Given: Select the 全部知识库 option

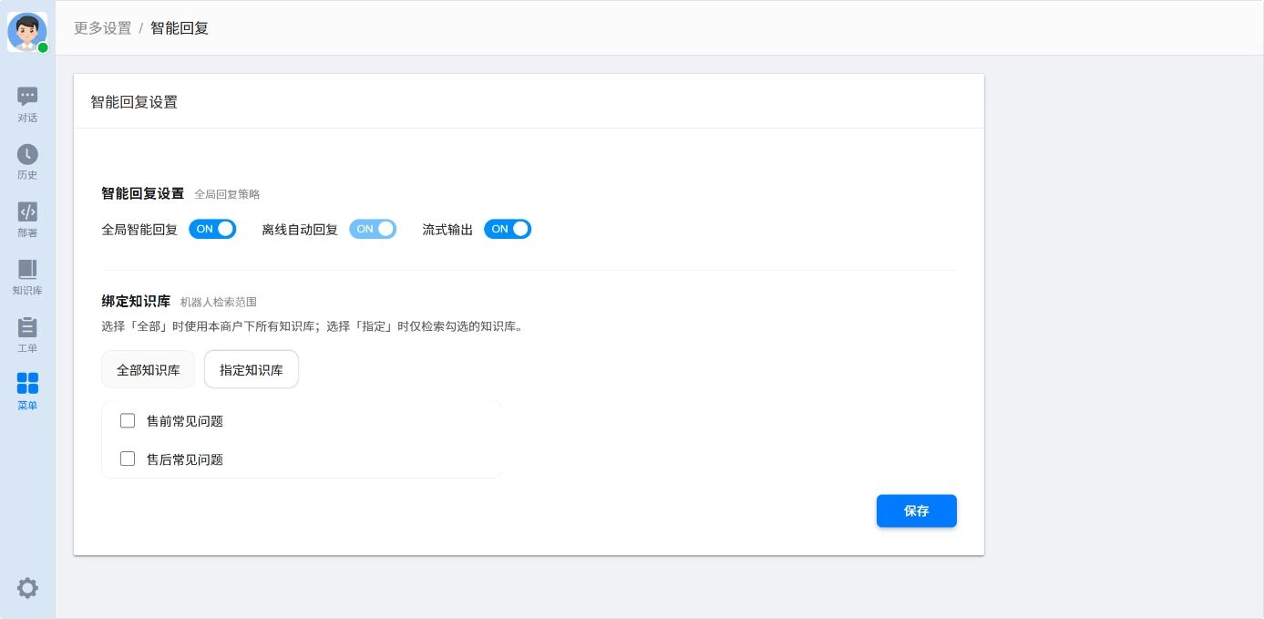Looking at the screenshot, I should (148, 370).
